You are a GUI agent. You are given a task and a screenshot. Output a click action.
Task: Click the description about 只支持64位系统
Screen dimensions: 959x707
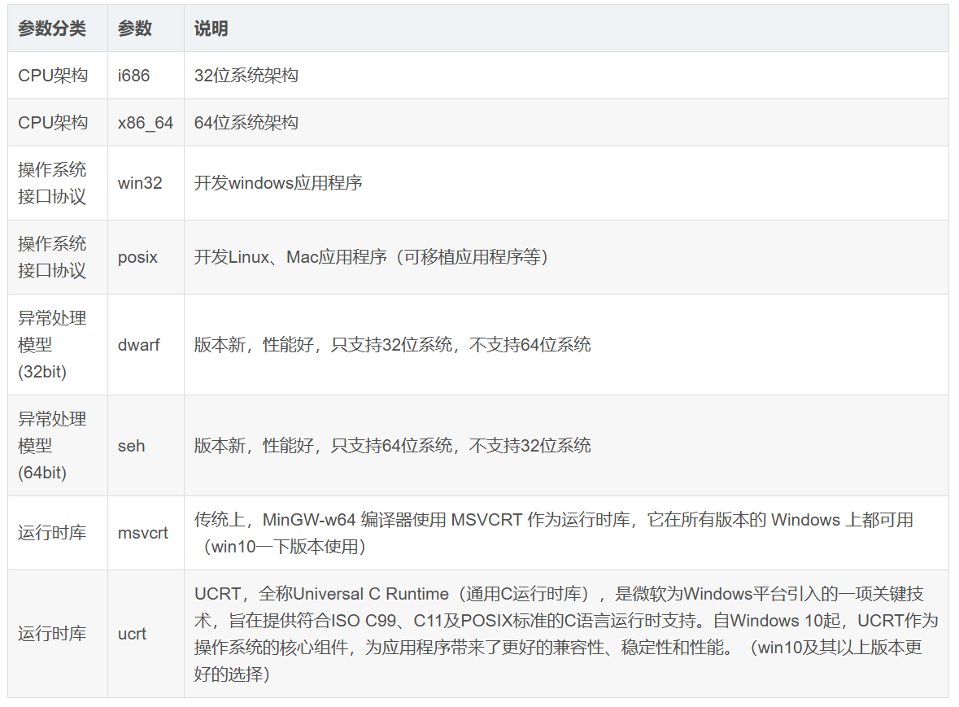coord(393,446)
